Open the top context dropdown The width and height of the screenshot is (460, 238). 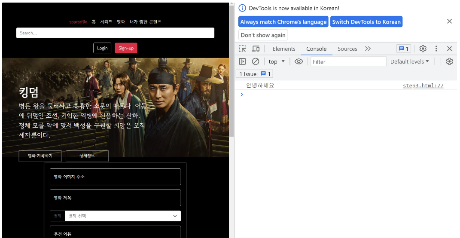(277, 61)
